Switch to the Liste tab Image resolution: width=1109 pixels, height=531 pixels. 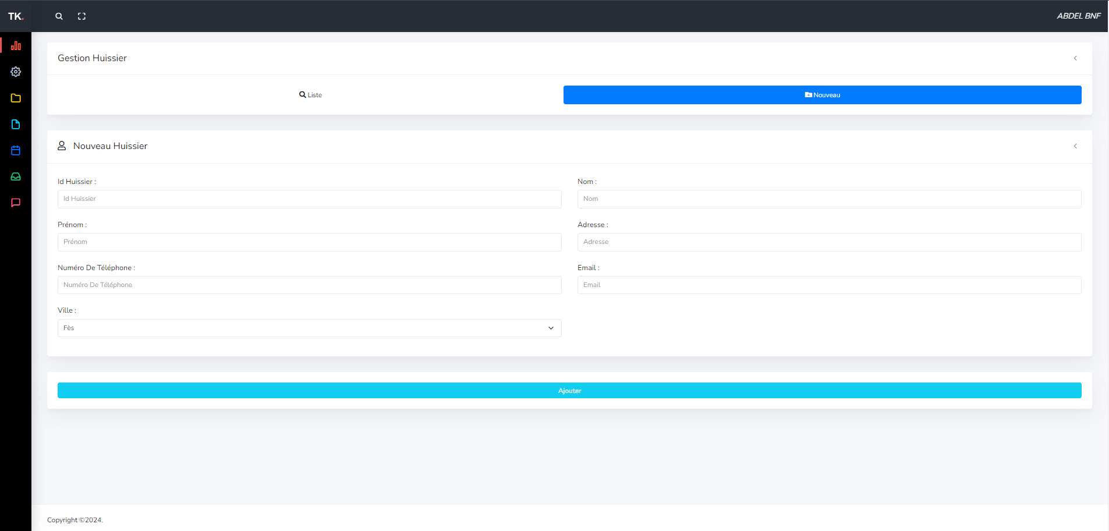click(310, 95)
